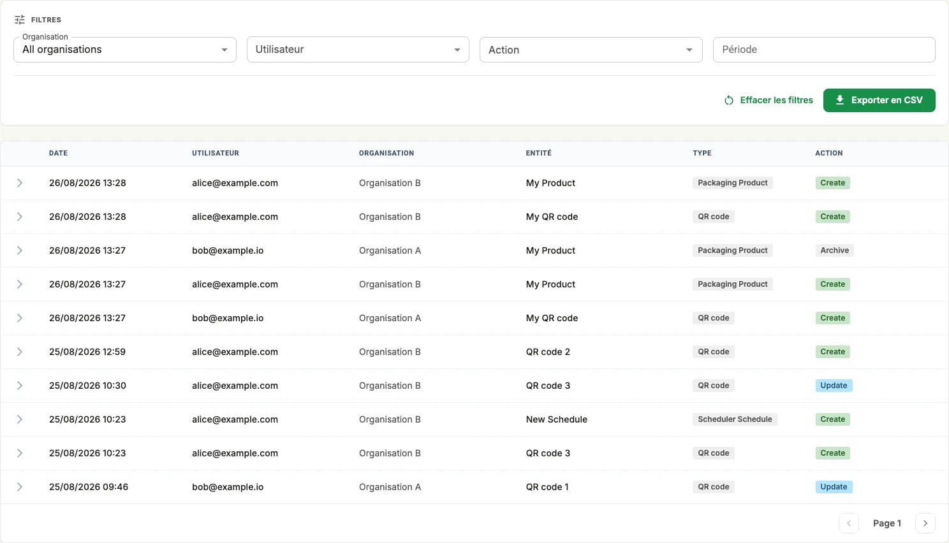This screenshot has width=949, height=543.
Task: Click the DATE column header
Action: pyautogui.click(x=58, y=154)
